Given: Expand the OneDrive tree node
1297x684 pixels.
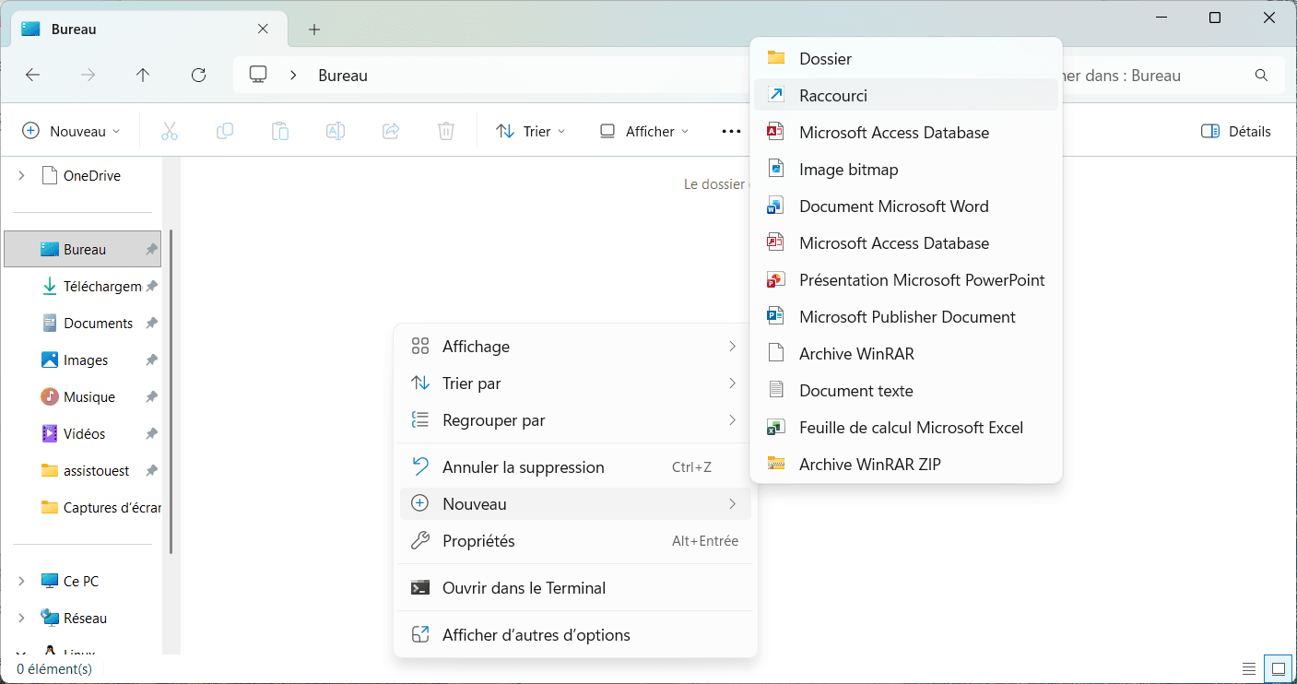Looking at the screenshot, I should coord(21,176).
